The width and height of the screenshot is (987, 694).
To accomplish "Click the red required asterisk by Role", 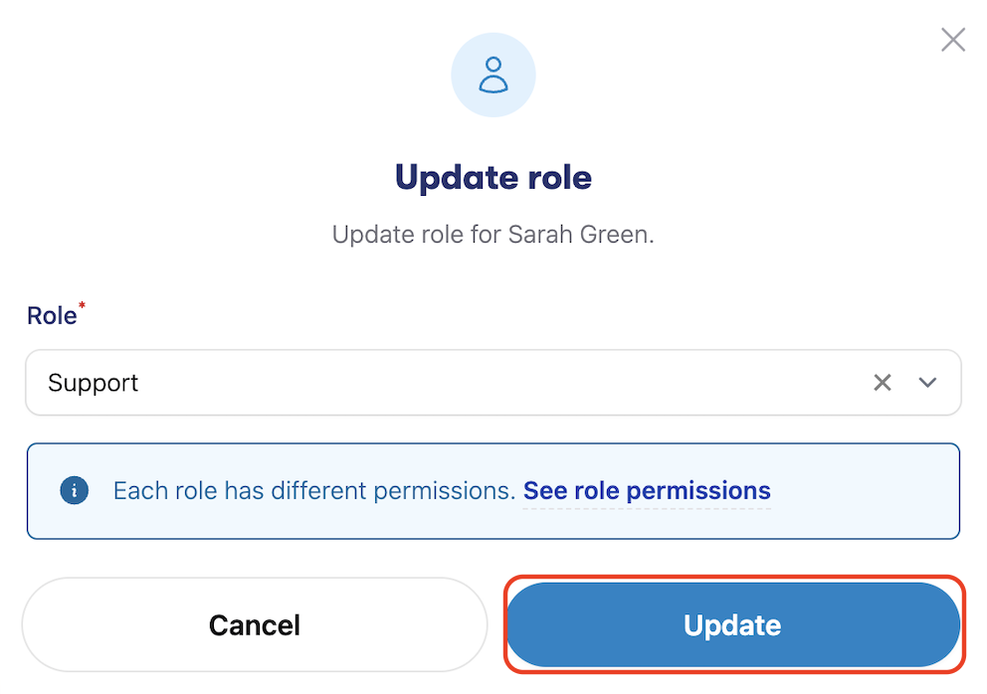I will [82, 306].
